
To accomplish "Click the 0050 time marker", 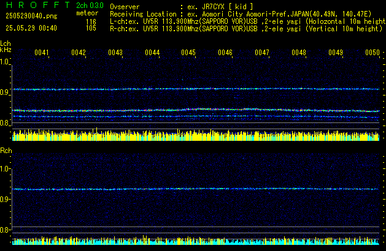I will click(x=372, y=53).
